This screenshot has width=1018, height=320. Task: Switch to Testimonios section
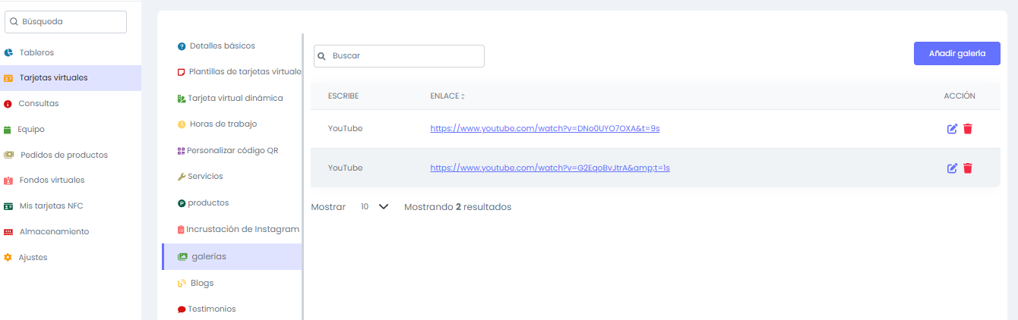[211, 309]
